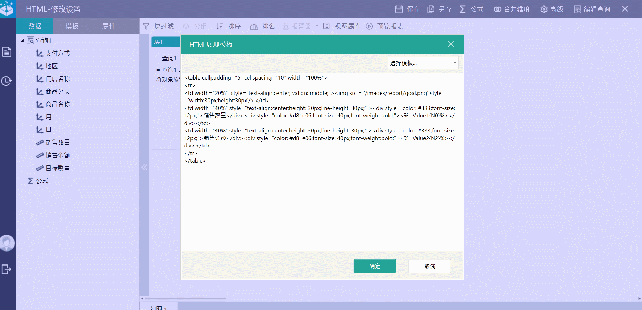Click the HTML展现模板 dialog title
The image size is (642, 310).
coord(211,44)
